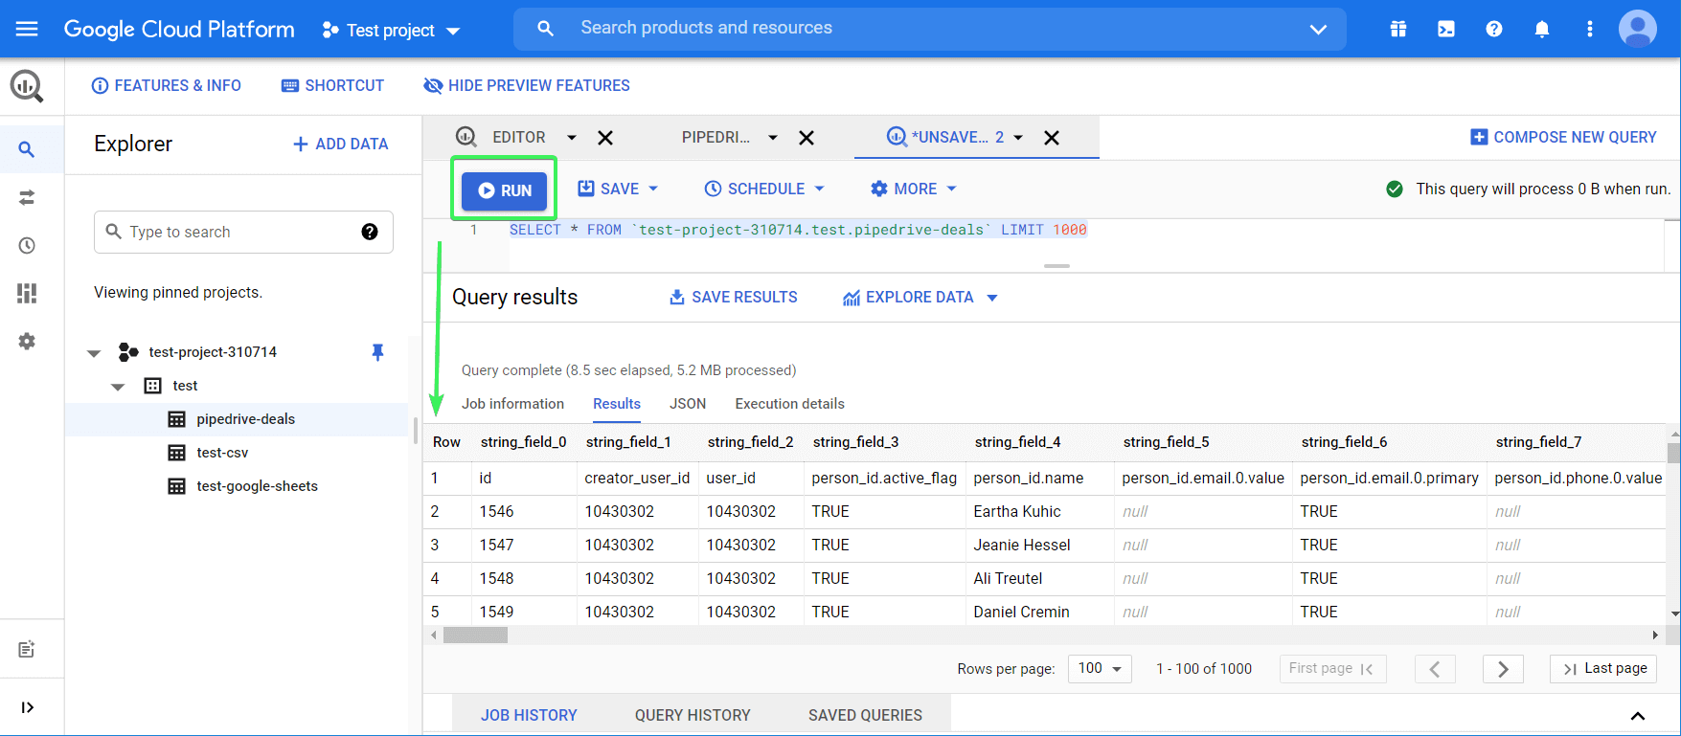Unpin project test-project-310714 with pin icon

pos(377,352)
